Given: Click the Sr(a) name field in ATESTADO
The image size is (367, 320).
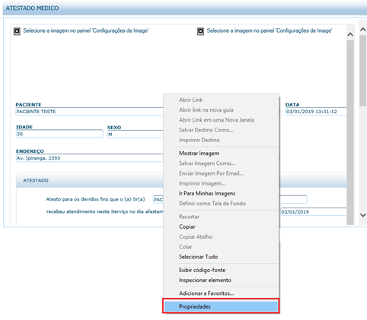Looking at the screenshot, I should 158,199.
